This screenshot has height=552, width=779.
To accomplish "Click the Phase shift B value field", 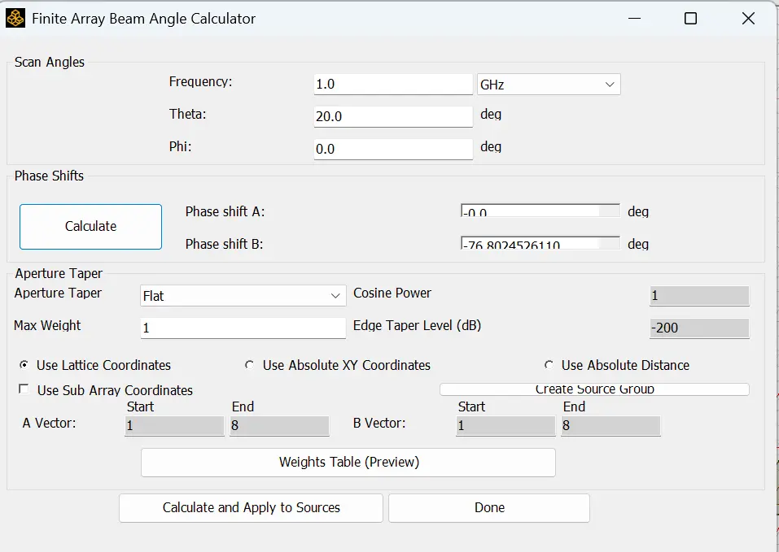I will (x=540, y=243).
